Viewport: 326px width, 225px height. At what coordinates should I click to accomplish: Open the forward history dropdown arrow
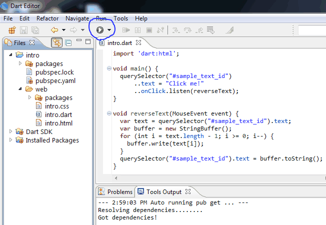click(82, 30)
